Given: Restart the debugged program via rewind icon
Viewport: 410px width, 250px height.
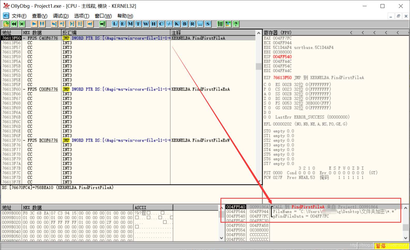Looking at the screenshot, I should point(14,24).
